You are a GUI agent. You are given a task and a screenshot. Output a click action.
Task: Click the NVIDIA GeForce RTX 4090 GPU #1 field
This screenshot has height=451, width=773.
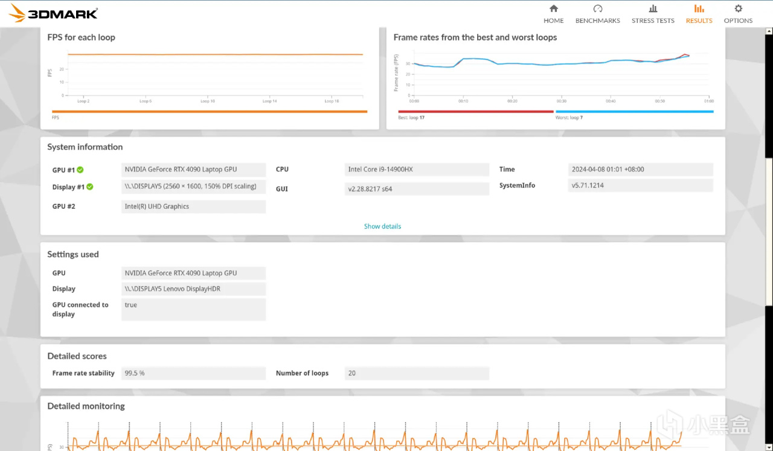pyautogui.click(x=193, y=170)
